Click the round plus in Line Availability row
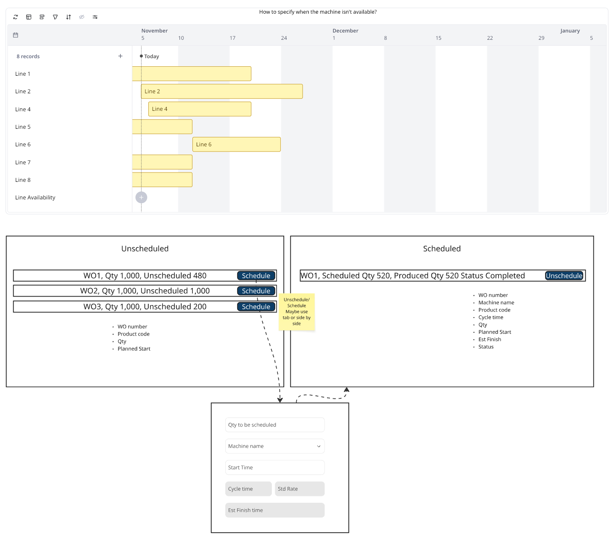Screen dimensions: 616x540 [141, 197]
